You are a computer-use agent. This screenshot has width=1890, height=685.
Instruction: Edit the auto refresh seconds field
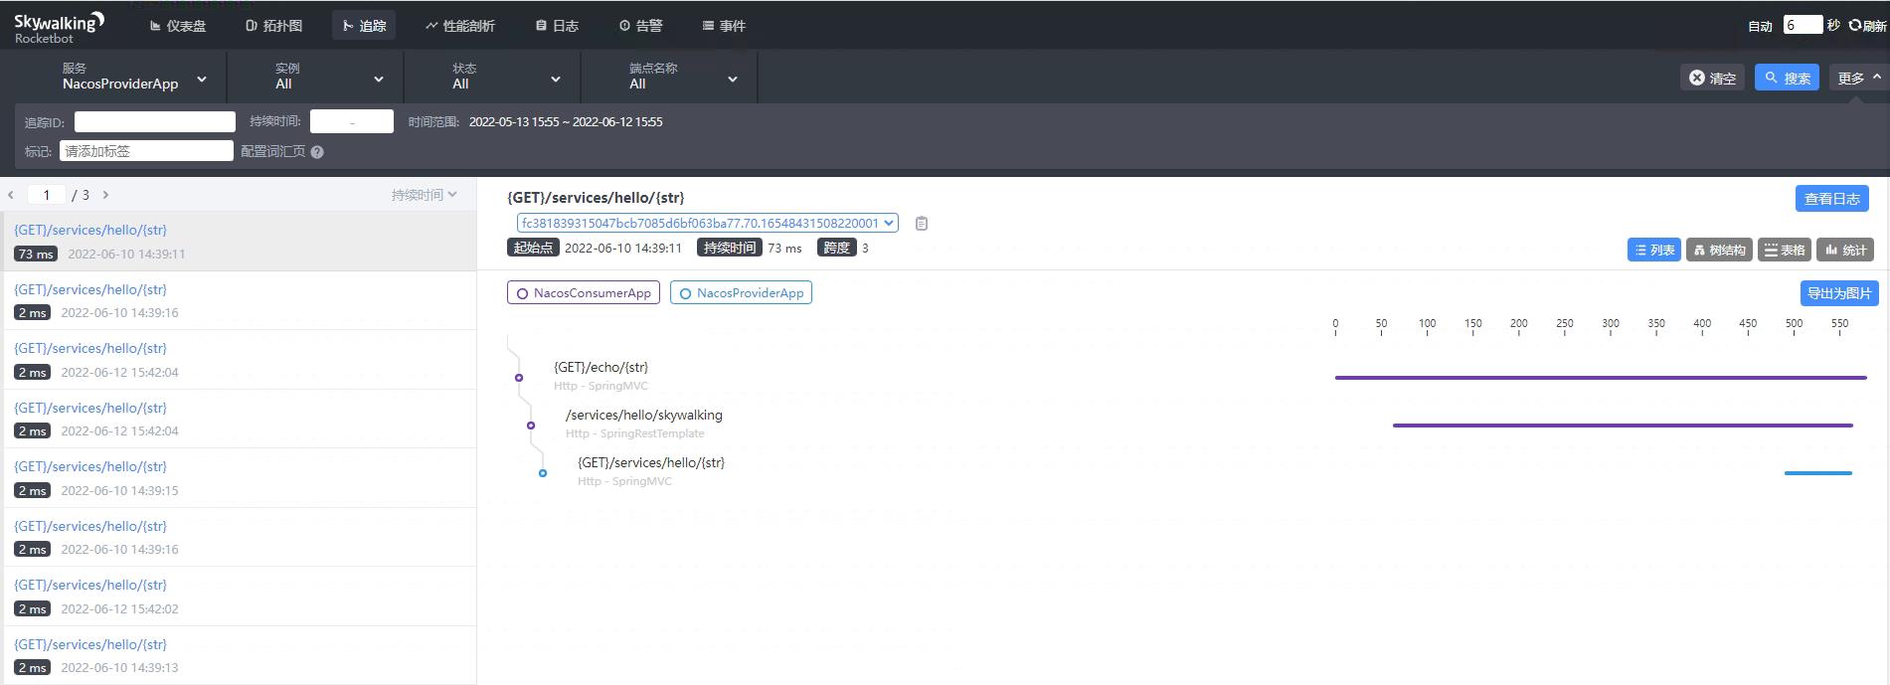[x=1803, y=25]
